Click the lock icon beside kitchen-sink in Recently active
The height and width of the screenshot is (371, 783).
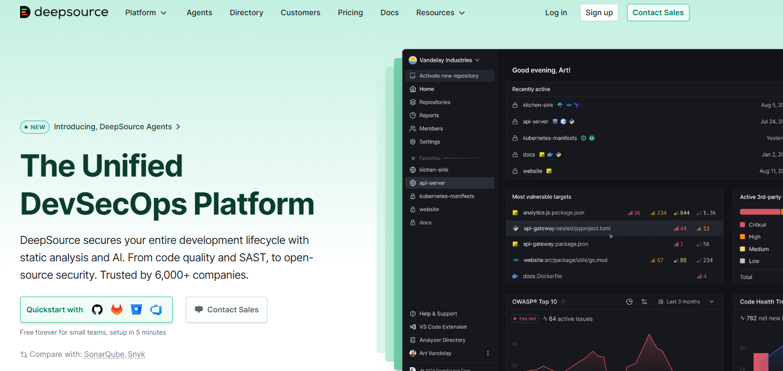pyautogui.click(x=515, y=105)
